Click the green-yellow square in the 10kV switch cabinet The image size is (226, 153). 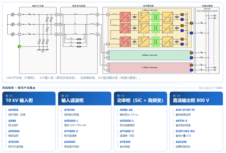tap(19, 47)
